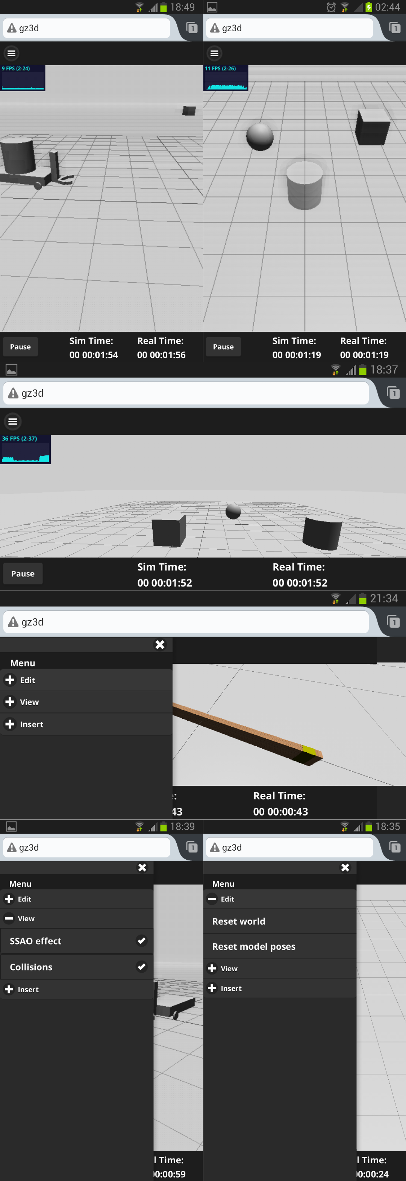Click the 11 FPS performance graph

[x=226, y=78]
